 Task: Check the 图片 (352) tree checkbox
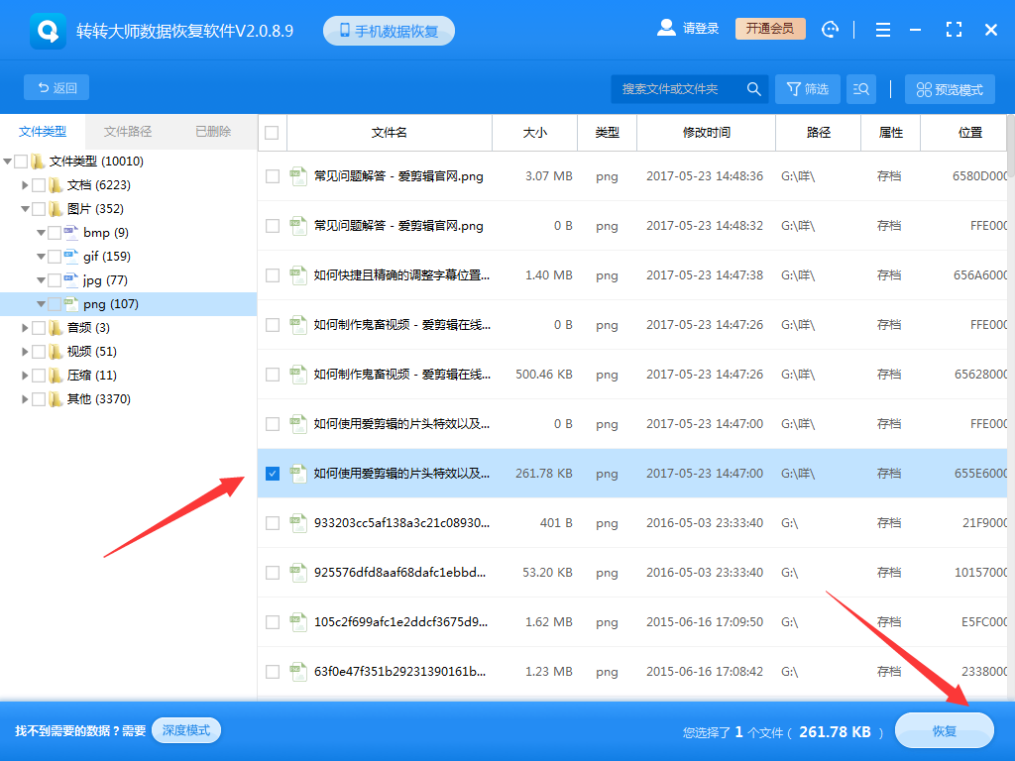tap(39, 208)
